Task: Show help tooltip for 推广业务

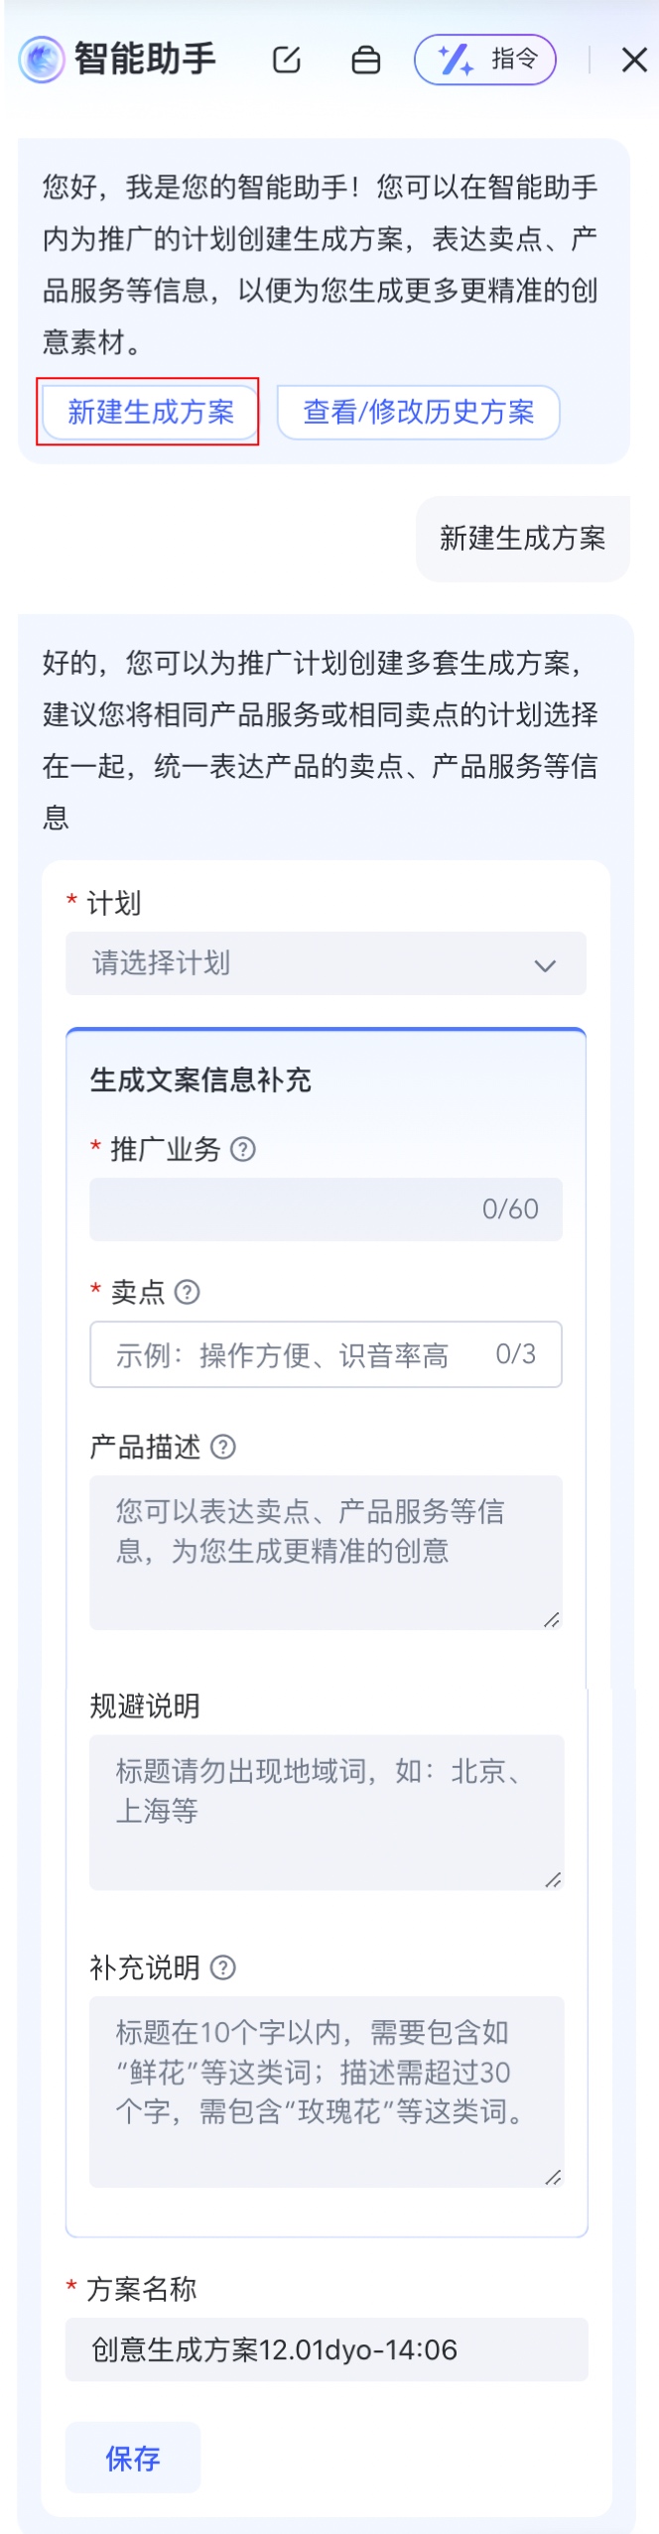Action: click(x=243, y=1149)
